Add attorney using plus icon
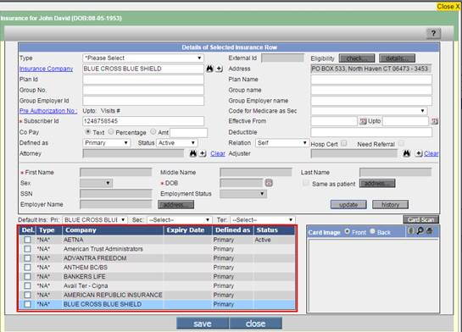The width and height of the screenshot is (462, 332). point(203,153)
